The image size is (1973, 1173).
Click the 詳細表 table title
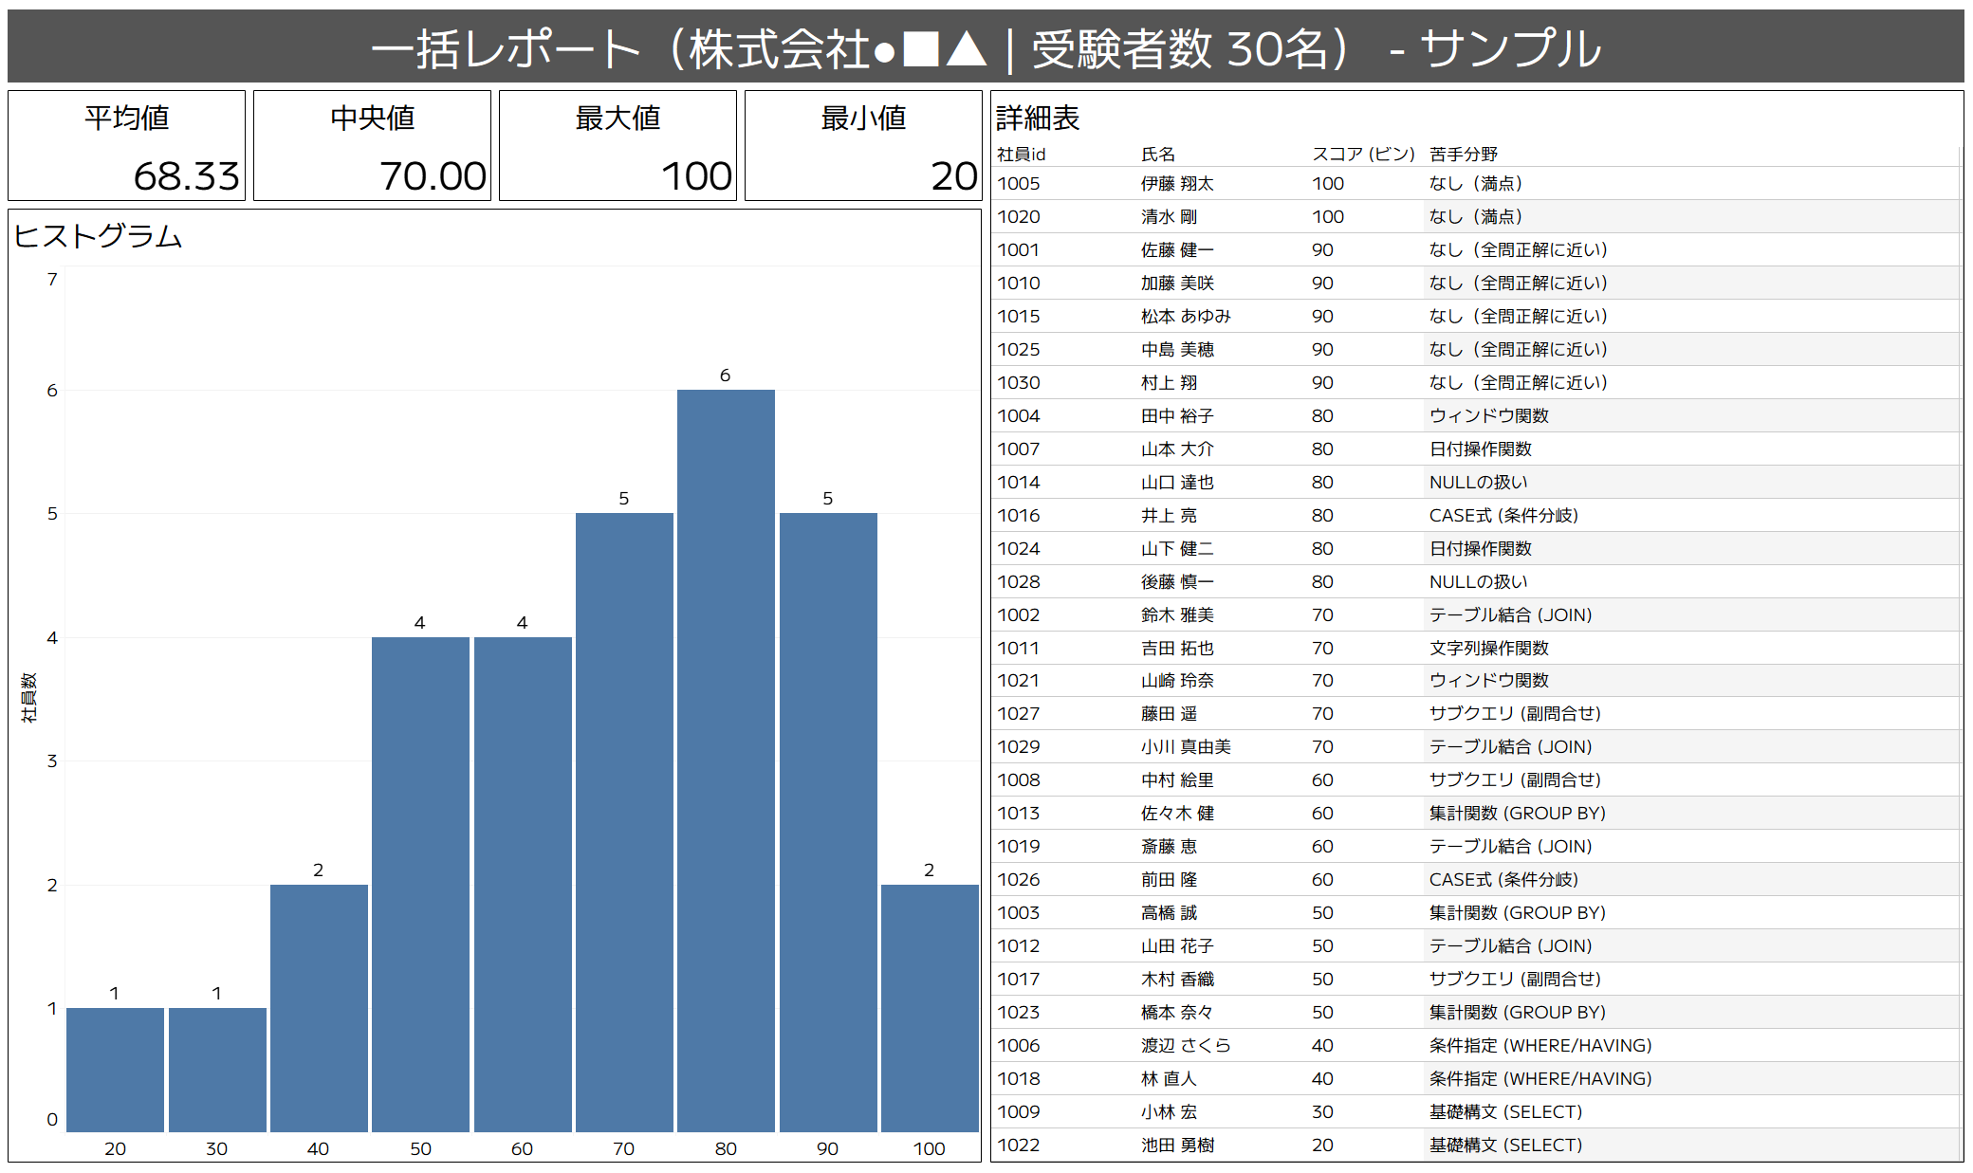[x=1038, y=118]
